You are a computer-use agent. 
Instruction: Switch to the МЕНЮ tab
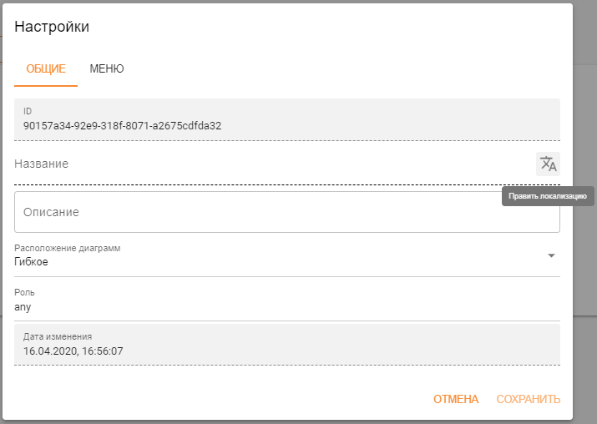click(107, 69)
